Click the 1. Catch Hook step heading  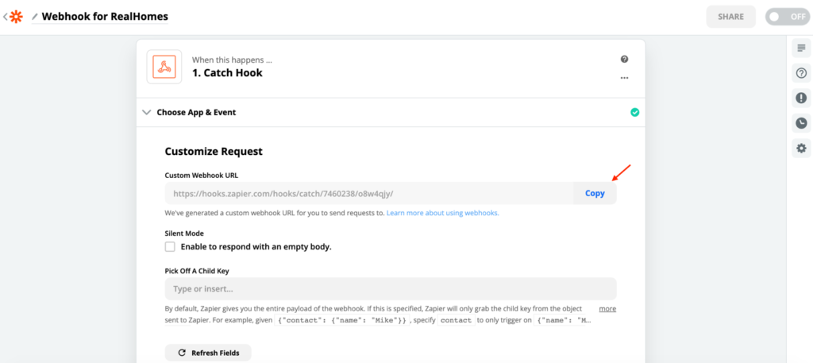click(x=228, y=72)
